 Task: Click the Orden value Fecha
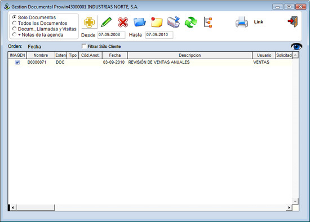[x=34, y=47]
